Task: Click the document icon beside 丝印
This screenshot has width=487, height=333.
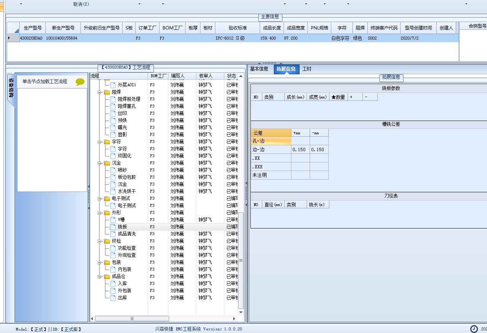Action: (x=113, y=113)
